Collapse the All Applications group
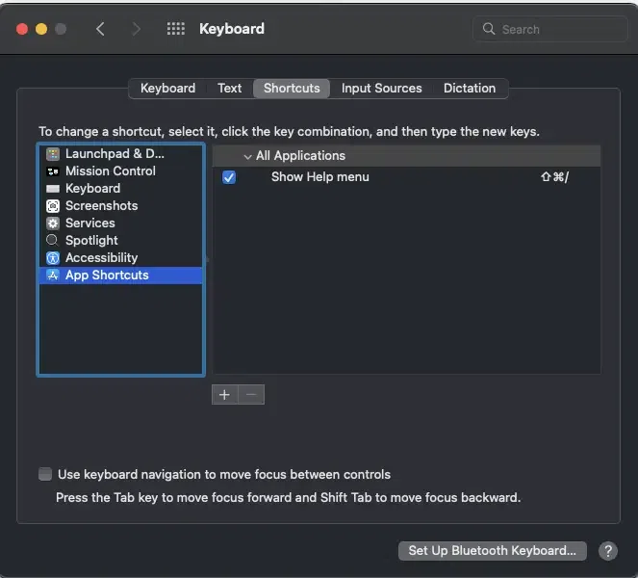The height and width of the screenshot is (578, 638). pyautogui.click(x=247, y=156)
